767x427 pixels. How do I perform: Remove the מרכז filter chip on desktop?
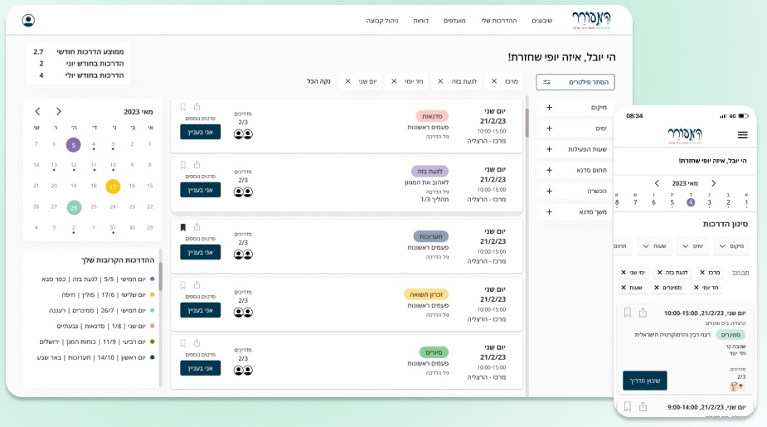click(494, 81)
